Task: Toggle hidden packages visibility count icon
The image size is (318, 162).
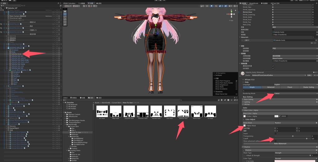Action: (x=236, y=100)
